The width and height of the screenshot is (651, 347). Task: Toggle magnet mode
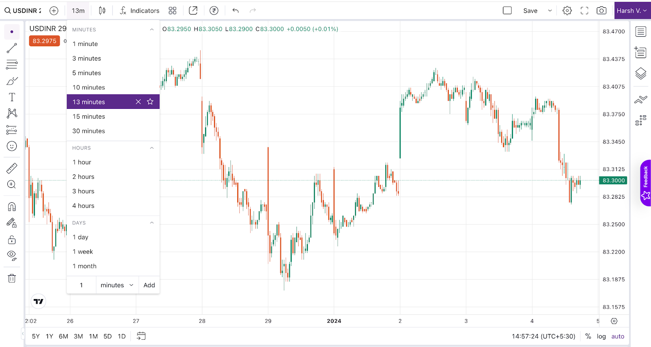tap(12, 206)
